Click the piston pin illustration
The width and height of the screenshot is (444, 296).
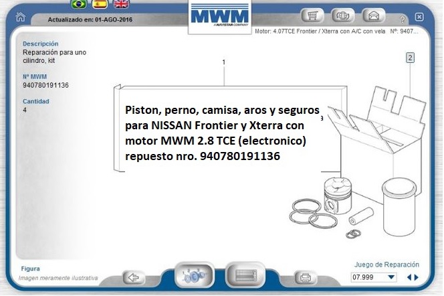pos(361,216)
